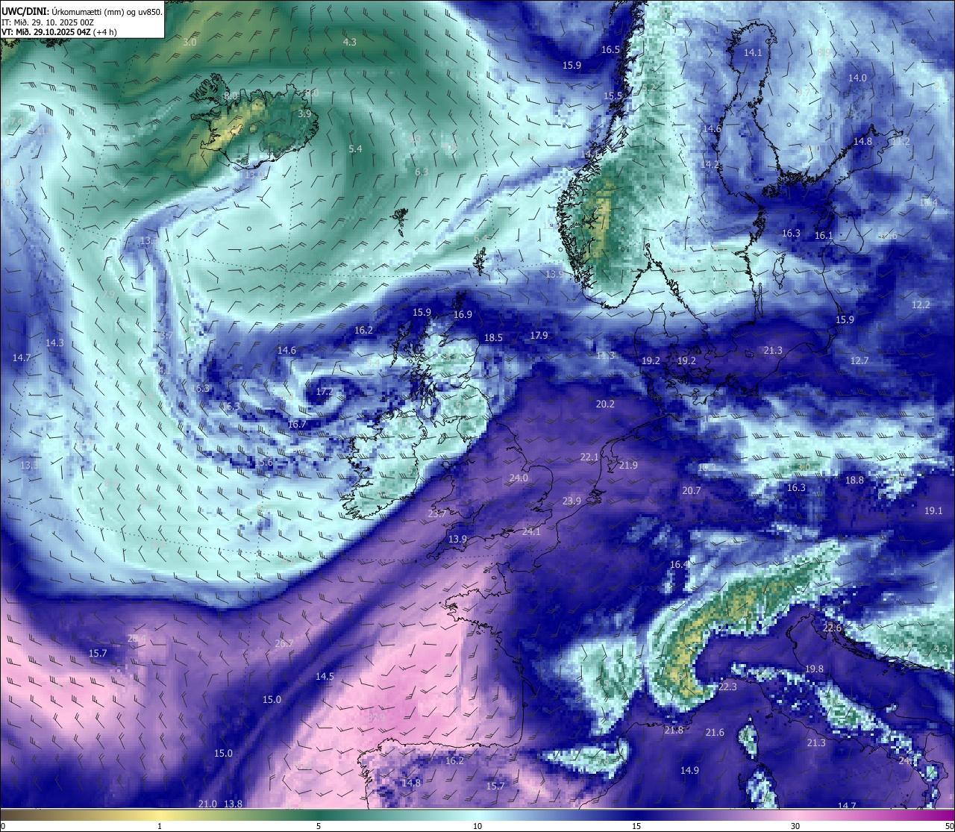
Task: Click the '16.9' value near Scotland
Action: 463,314
